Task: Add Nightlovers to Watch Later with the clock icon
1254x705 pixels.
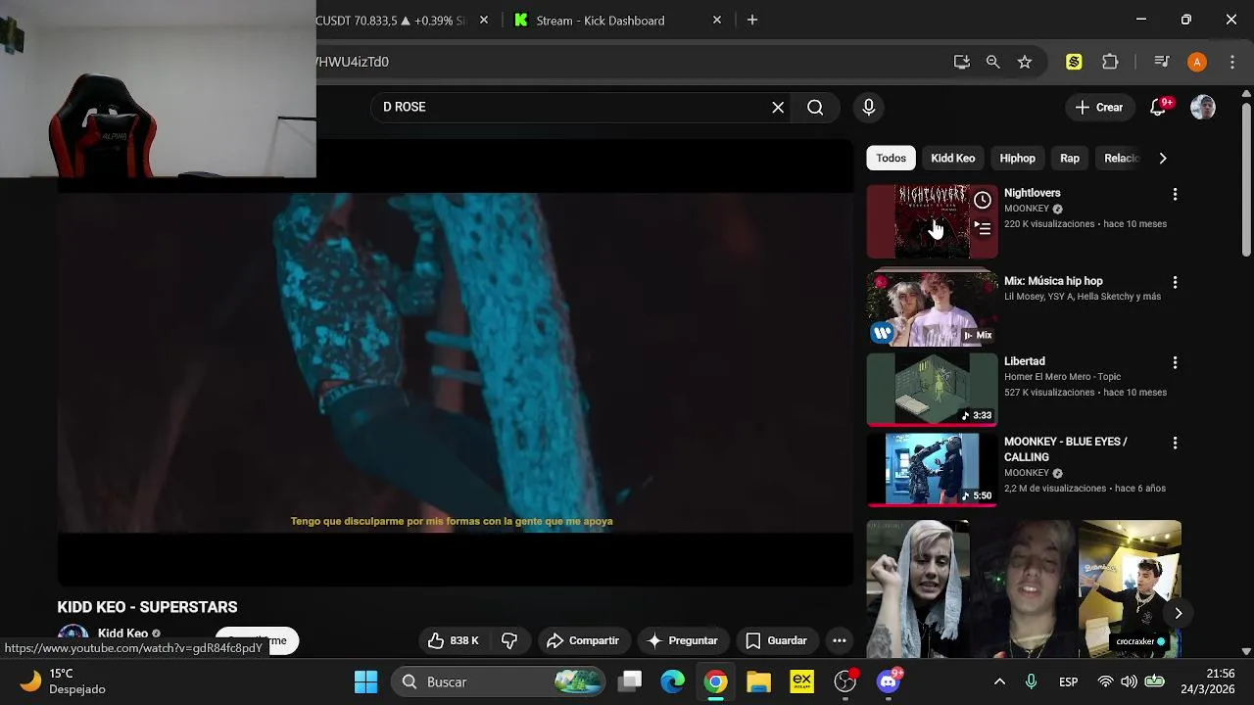Action: [983, 201]
